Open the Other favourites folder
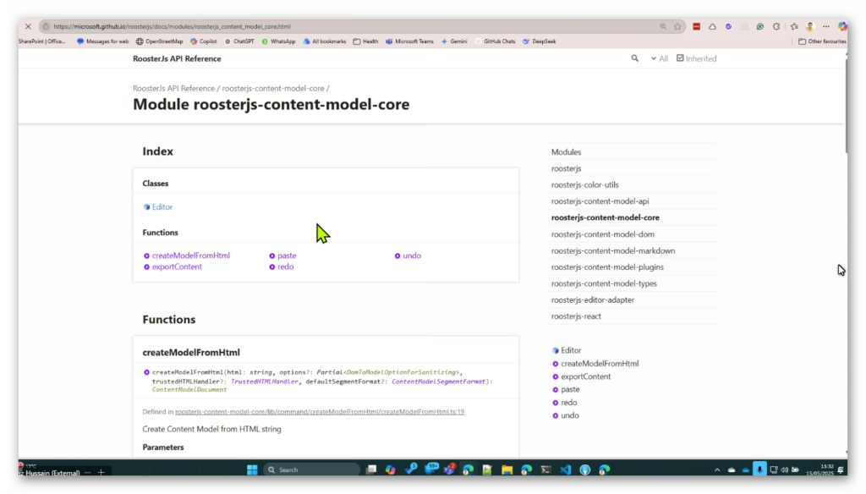Viewport: 866px width, 494px height. point(821,41)
